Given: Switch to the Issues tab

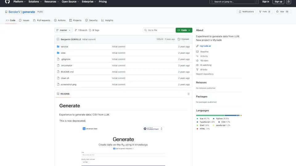Looking at the screenshot, I should click(x=24, y=20).
